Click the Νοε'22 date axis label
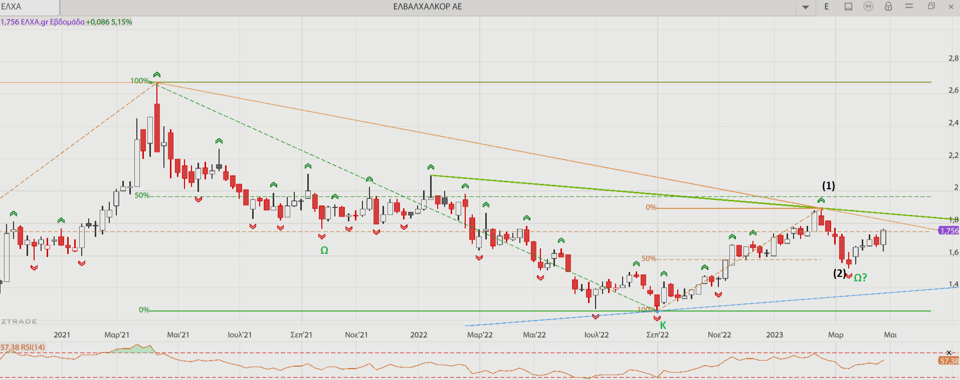The image size is (960, 380). point(719,335)
